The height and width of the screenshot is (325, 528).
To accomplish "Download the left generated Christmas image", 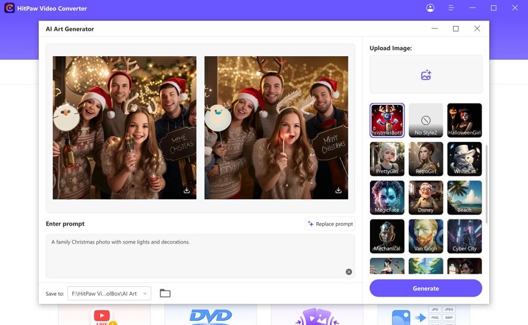I will [x=186, y=191].
